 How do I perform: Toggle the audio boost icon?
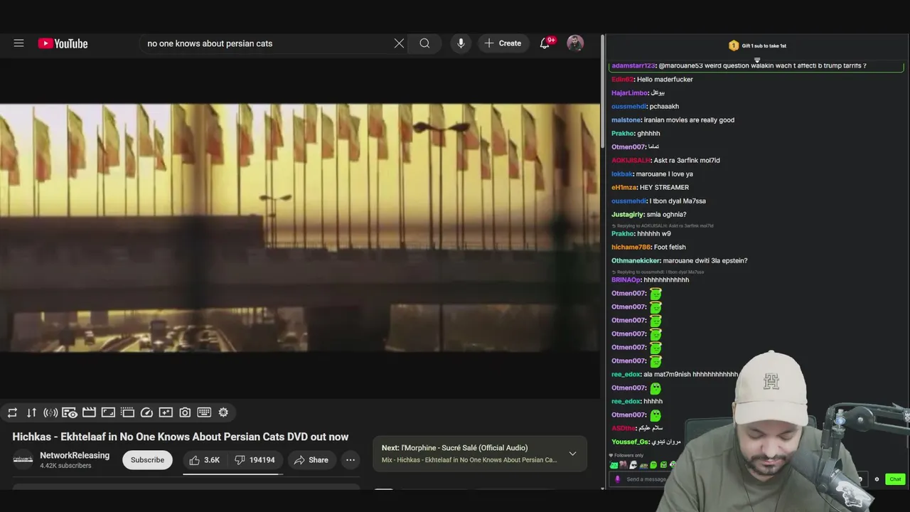coord(50,412)
